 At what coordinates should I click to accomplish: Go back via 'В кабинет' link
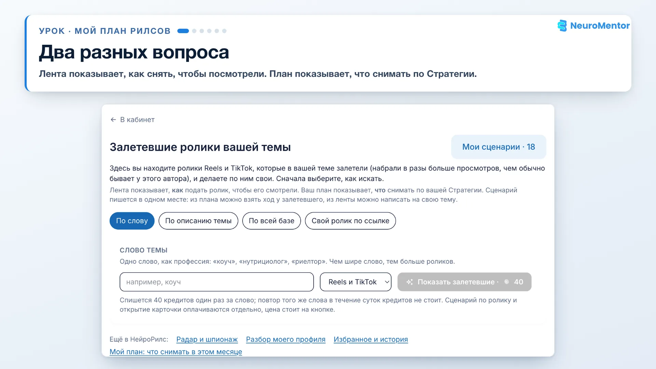(x=133, y=120)
